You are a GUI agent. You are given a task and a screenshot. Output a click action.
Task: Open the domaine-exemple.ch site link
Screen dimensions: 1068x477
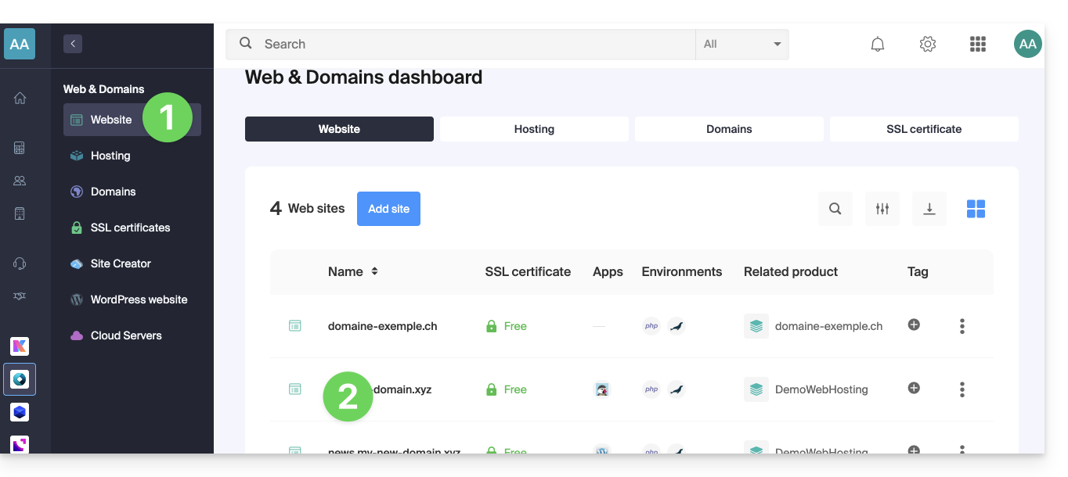tap(382, 326)
